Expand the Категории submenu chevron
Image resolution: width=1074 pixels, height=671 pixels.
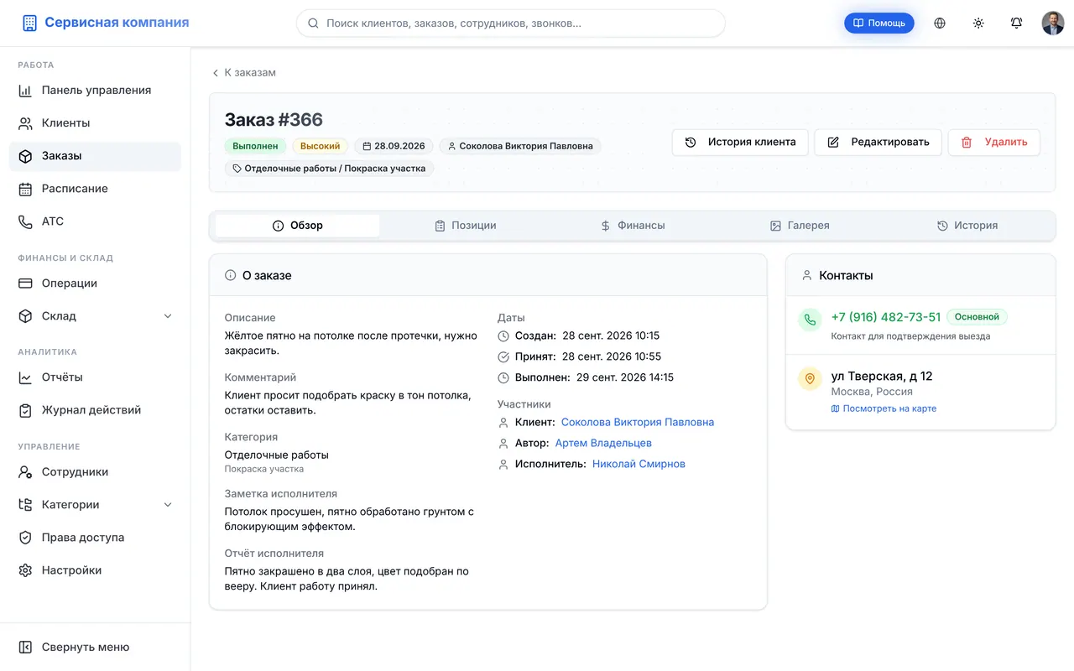167,505
